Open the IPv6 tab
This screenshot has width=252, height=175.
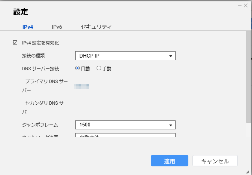[57, 27]
